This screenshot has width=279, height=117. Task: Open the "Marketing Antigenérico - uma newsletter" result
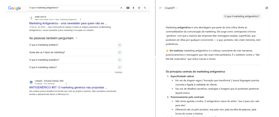point(68,23)
